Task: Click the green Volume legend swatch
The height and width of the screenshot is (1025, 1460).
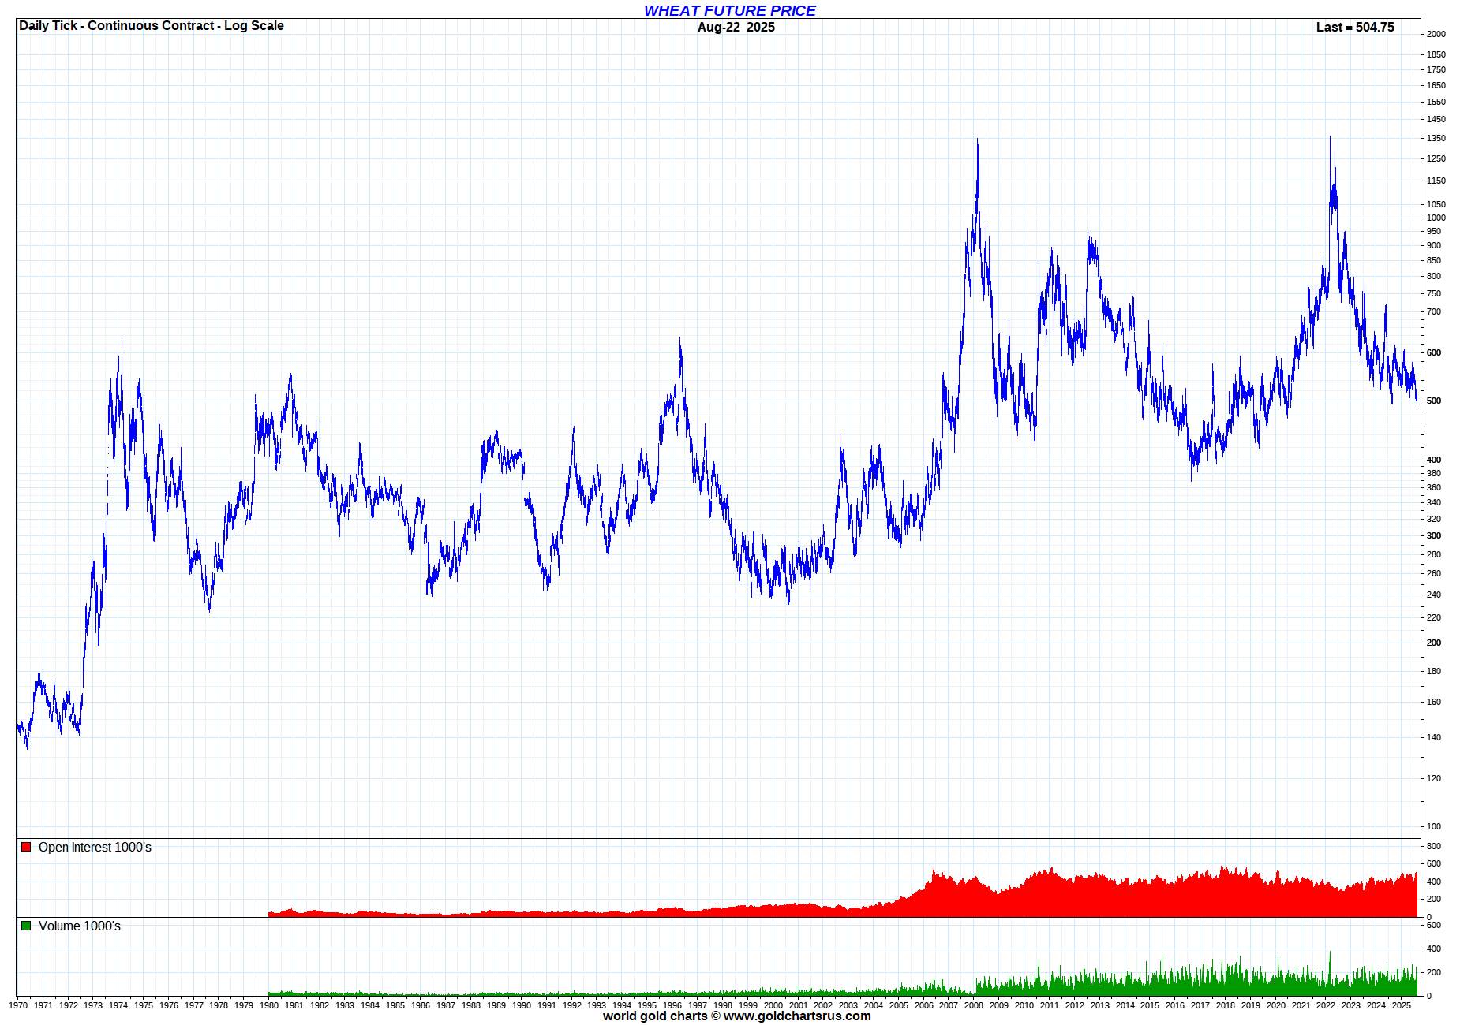Action: (26, 926)
